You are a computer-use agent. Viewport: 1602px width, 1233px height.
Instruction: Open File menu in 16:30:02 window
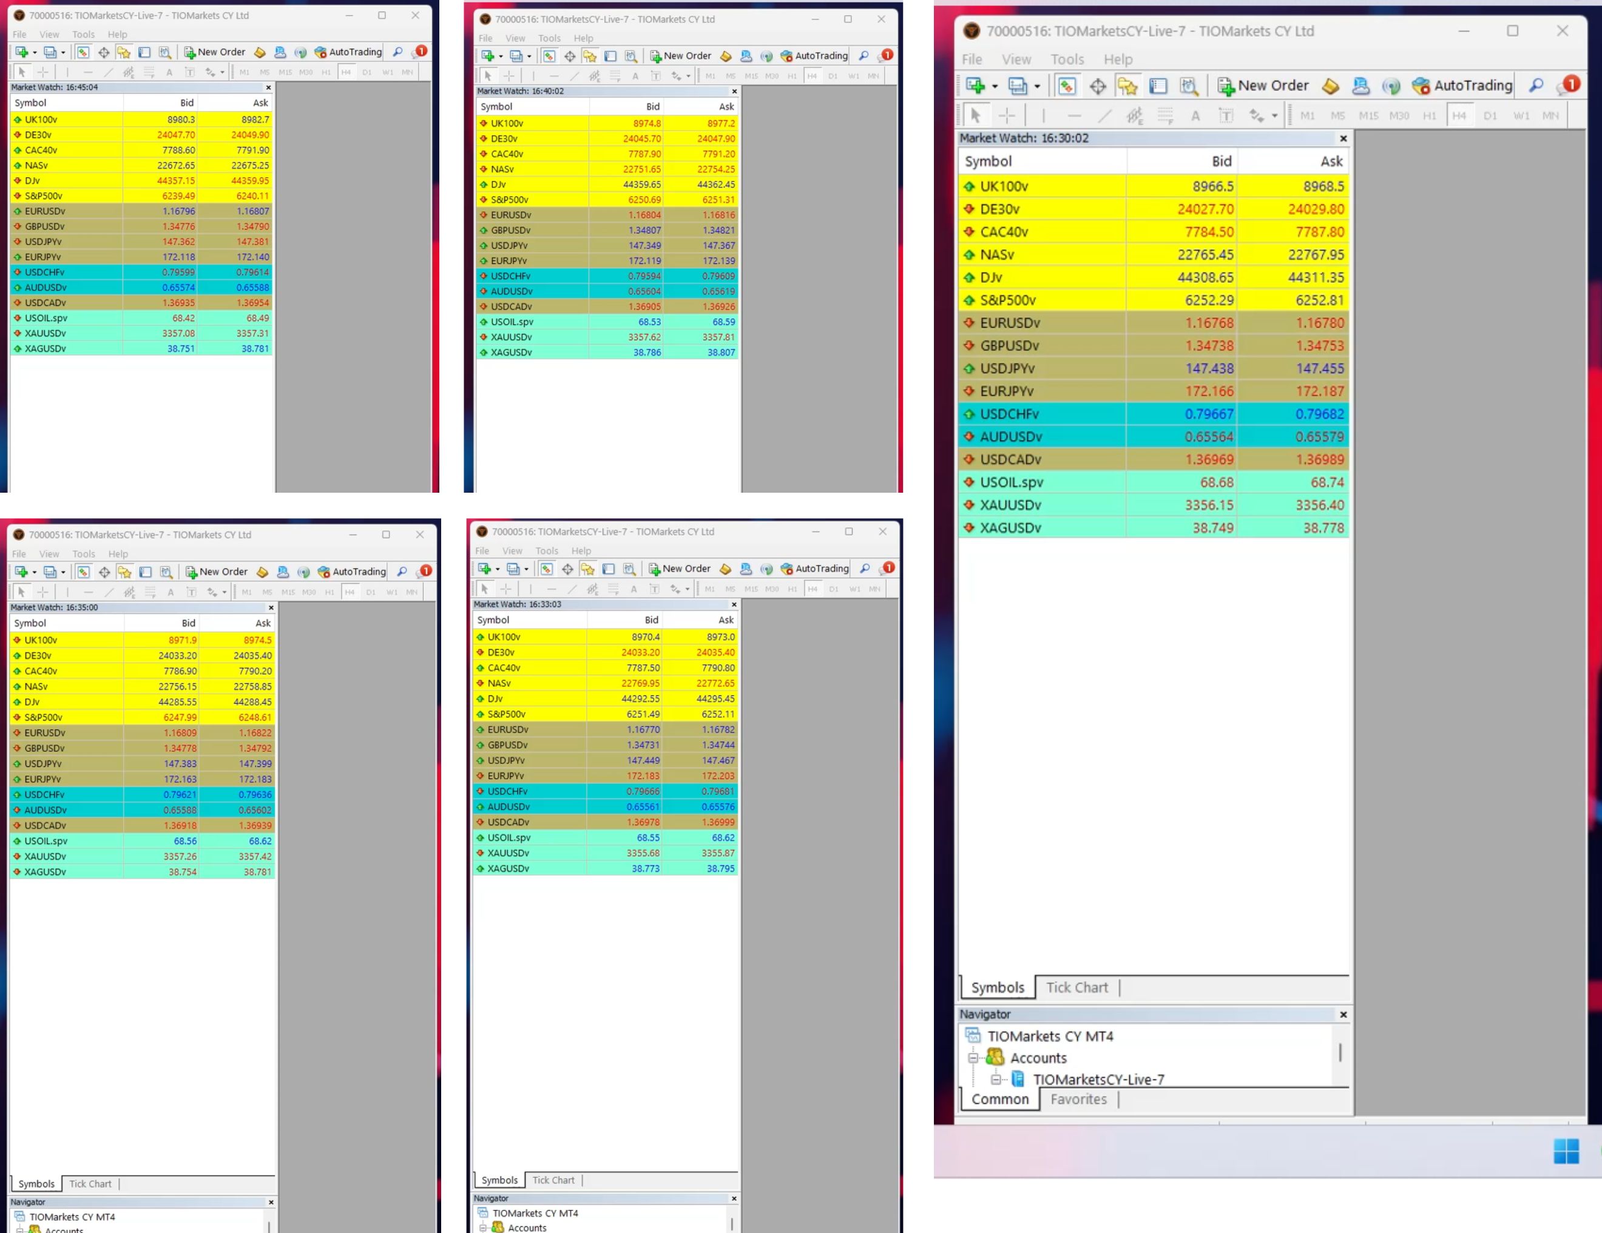coord(972,59)
